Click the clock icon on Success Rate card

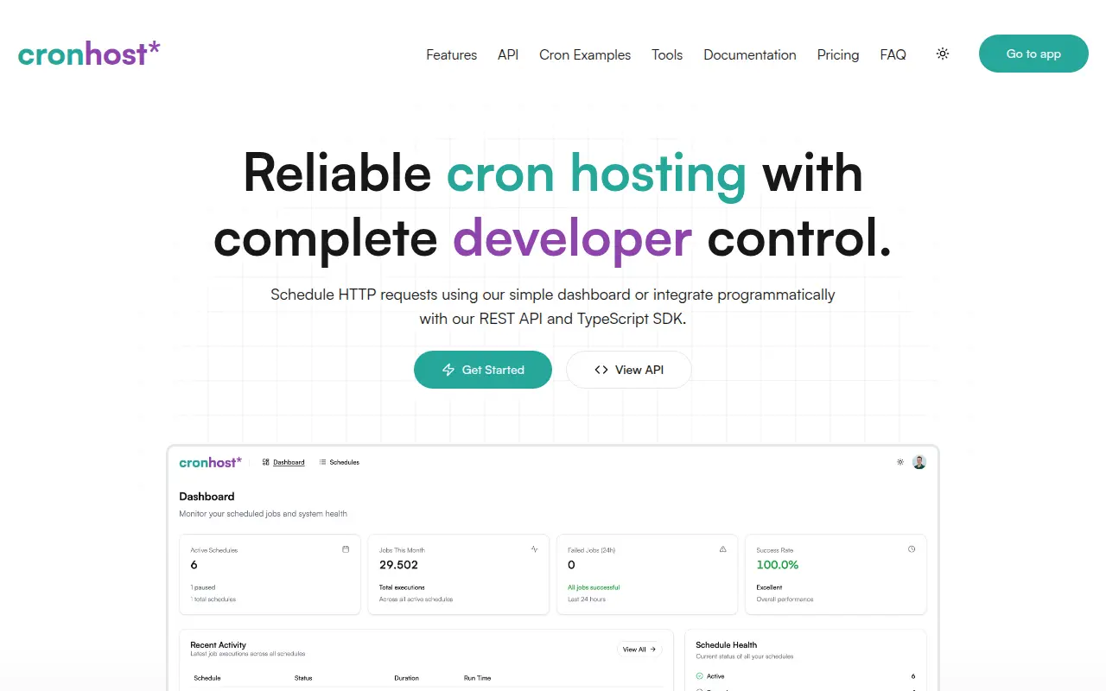coord(912,548)
